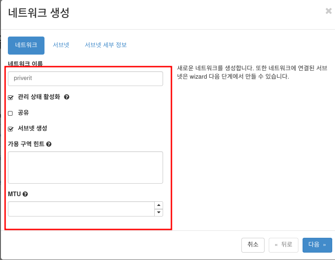Proceed with the 다음 button
335x260 pixels.
click(x=317, y=245)
